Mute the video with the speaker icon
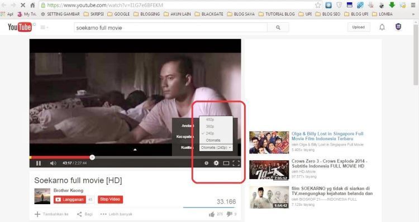The height and width of the screenshot is (222, 419). click(x=53, y=163)
